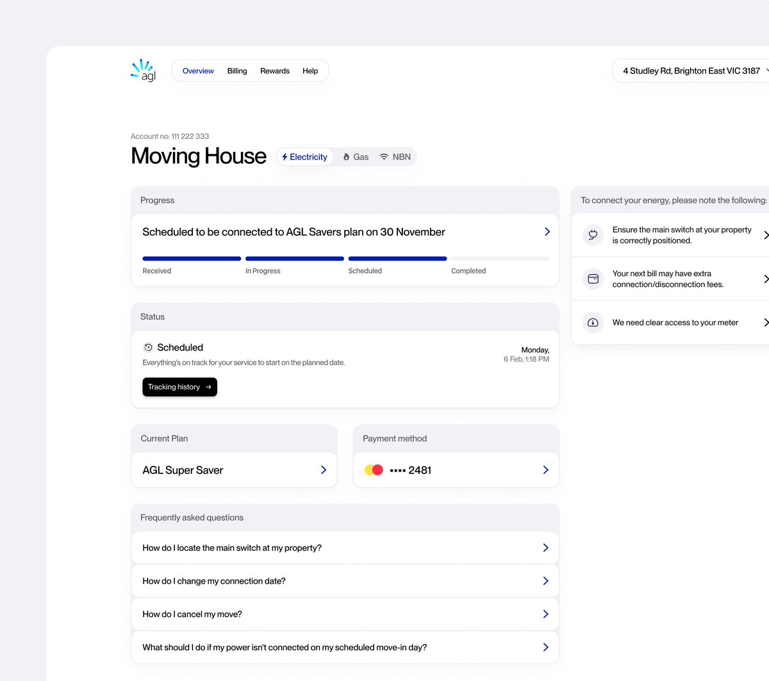Click the NBN wifi icon

tap(383, 156)
